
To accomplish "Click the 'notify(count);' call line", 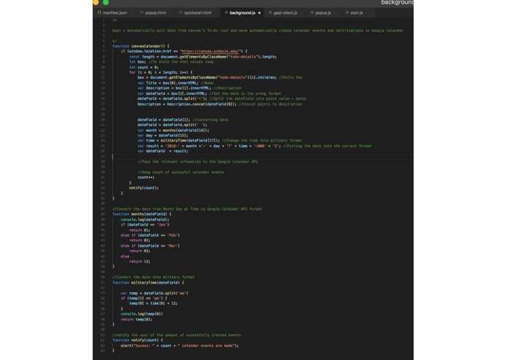I will click(x=144, y=187).
